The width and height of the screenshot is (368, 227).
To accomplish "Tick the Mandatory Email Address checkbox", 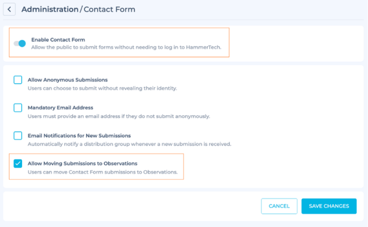I will click(18, 107).
